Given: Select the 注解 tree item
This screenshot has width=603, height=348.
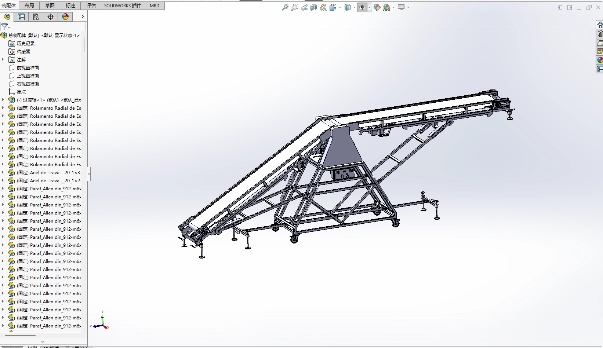Looking at the screenshot, I should pyautogui.click(x=17, y=59).
